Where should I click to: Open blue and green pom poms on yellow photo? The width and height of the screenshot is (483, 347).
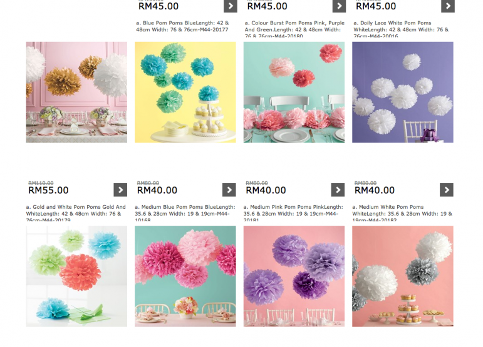(185, 92)
